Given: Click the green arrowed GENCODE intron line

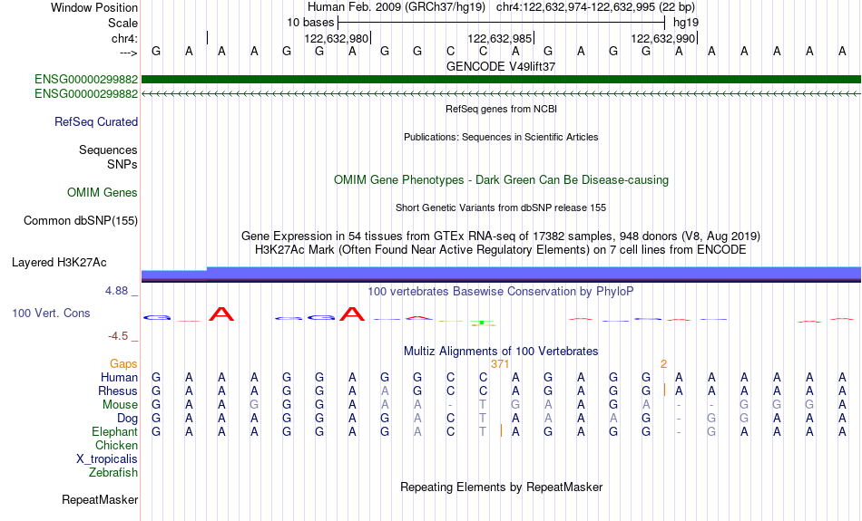Looking at the screenshot, I should click(x=501, y=94).
